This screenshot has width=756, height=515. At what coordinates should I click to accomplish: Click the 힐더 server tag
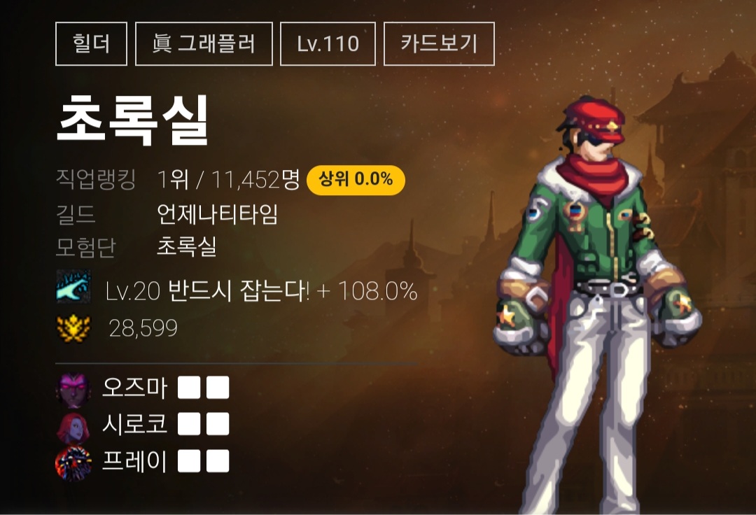point(91,44)
